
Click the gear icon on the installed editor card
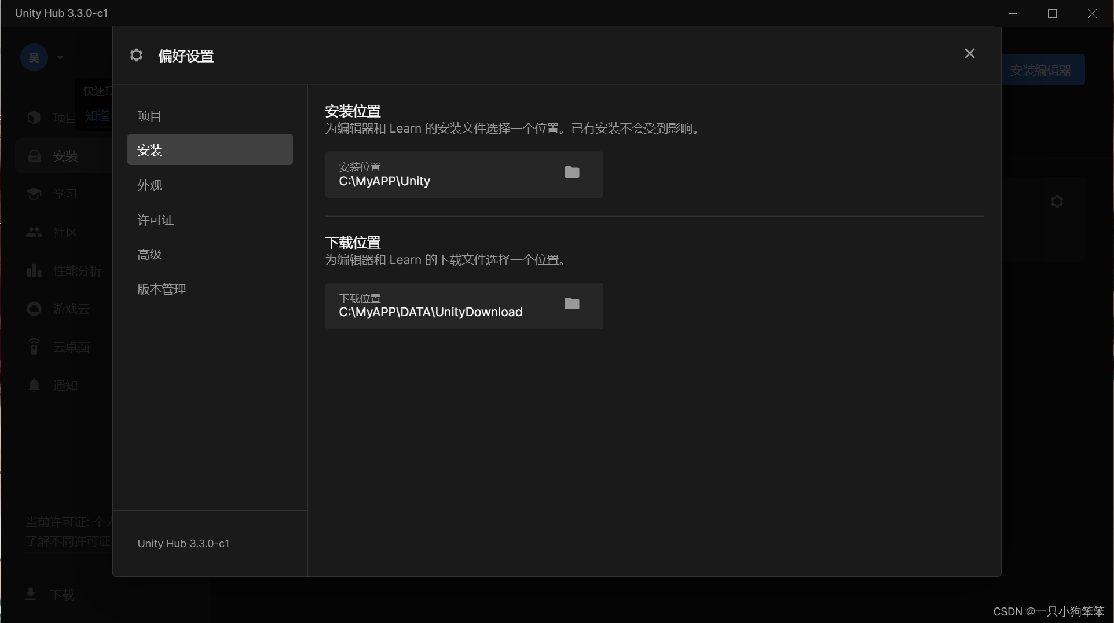coord(1057,201)
